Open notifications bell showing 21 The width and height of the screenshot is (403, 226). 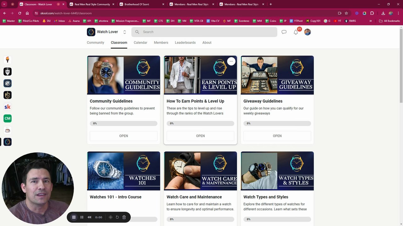(x=296, y=32)
